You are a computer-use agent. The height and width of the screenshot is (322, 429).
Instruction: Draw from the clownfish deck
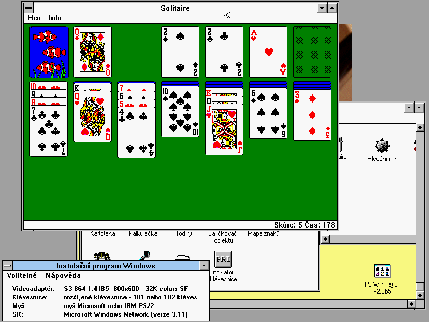click(x=49, y=52)
